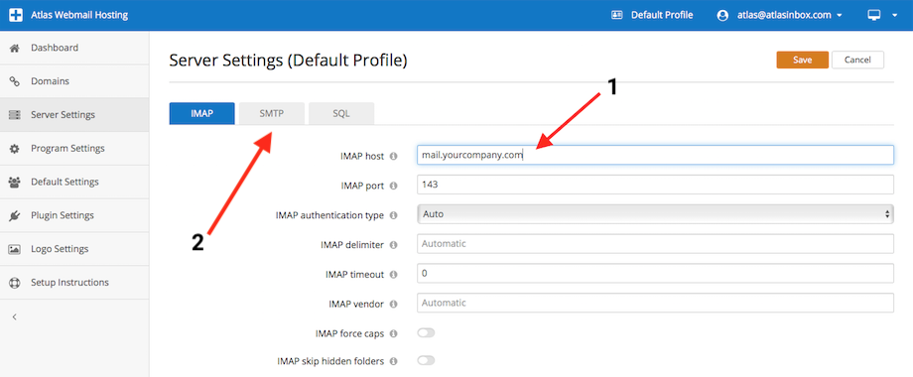The image size is (913, 377).
Task: Click the Setup Instructions lifebuoy icon
Action: point(15,283)
